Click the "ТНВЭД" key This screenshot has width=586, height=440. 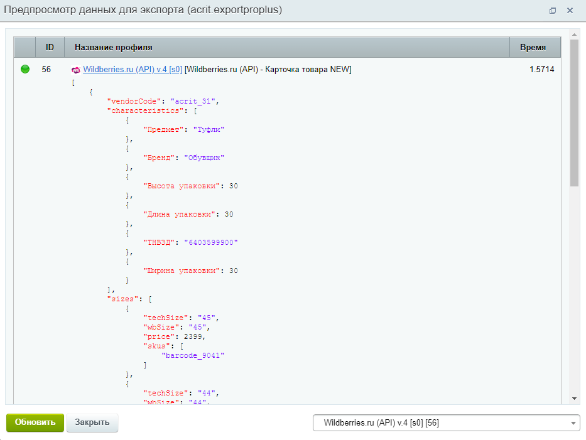click(x=159, y=242)
